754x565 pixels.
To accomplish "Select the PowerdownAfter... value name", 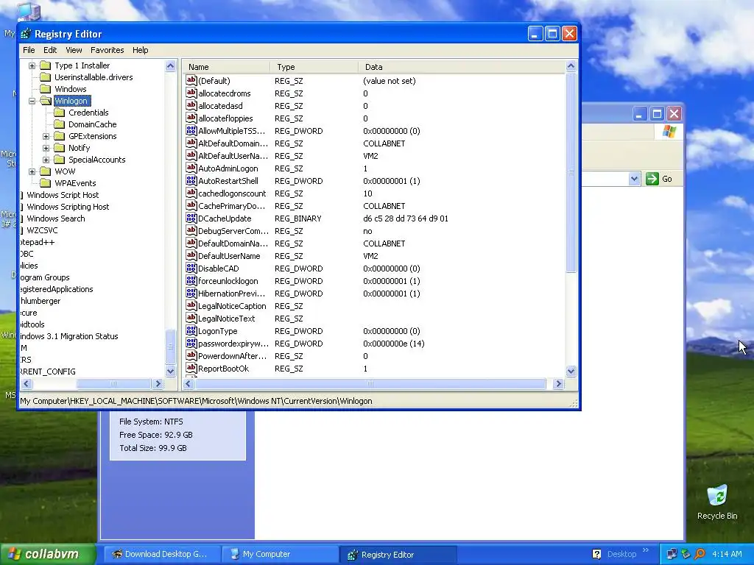I will pyautogui.click(x=232, y=355).
